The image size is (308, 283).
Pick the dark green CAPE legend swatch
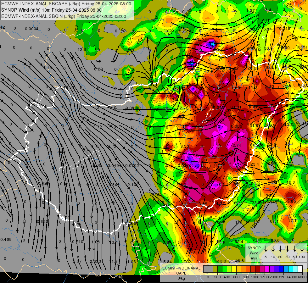click(220, 269)
